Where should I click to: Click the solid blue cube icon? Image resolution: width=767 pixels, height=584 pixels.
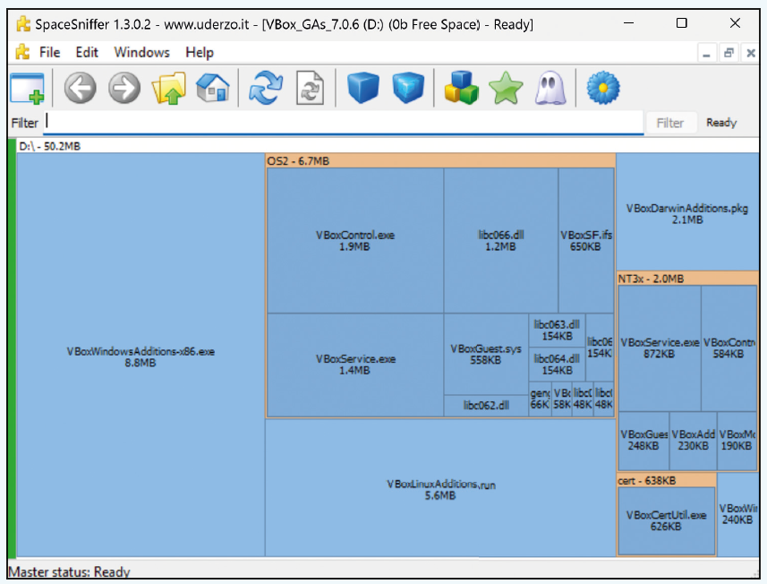(x=363, y=88)
